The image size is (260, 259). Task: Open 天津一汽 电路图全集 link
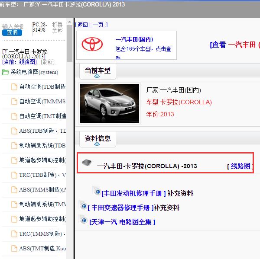(122, 222)
